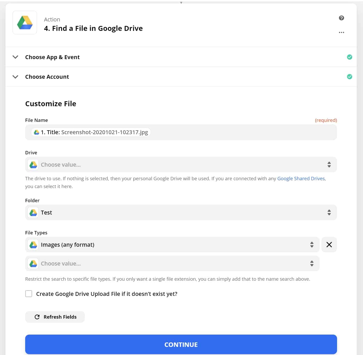Viewport: 363px width, 355px height.
Task: Open the empty second File Types dropdown
Action: (x=172, y=263)
